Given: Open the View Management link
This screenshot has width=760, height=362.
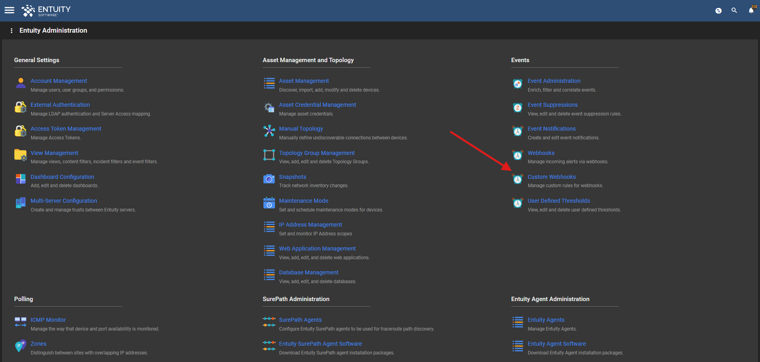Looking at the screenshot, I should (54, 153).
